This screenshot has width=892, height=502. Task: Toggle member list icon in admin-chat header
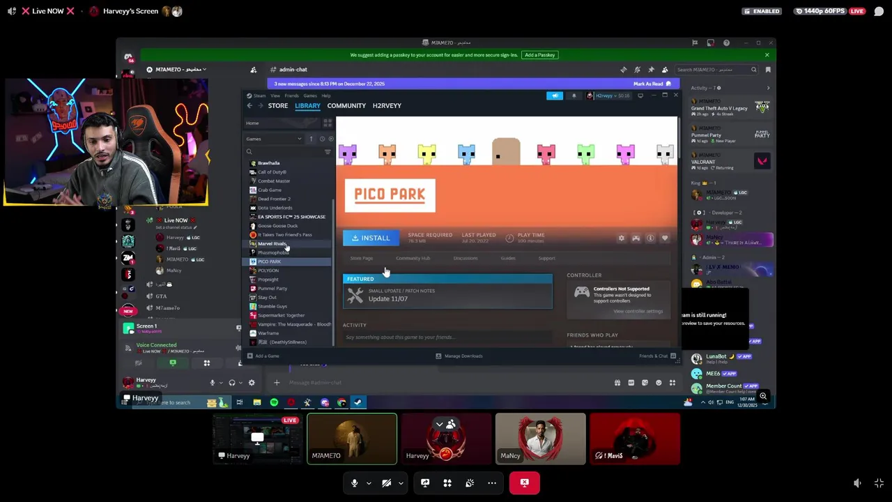665,70
